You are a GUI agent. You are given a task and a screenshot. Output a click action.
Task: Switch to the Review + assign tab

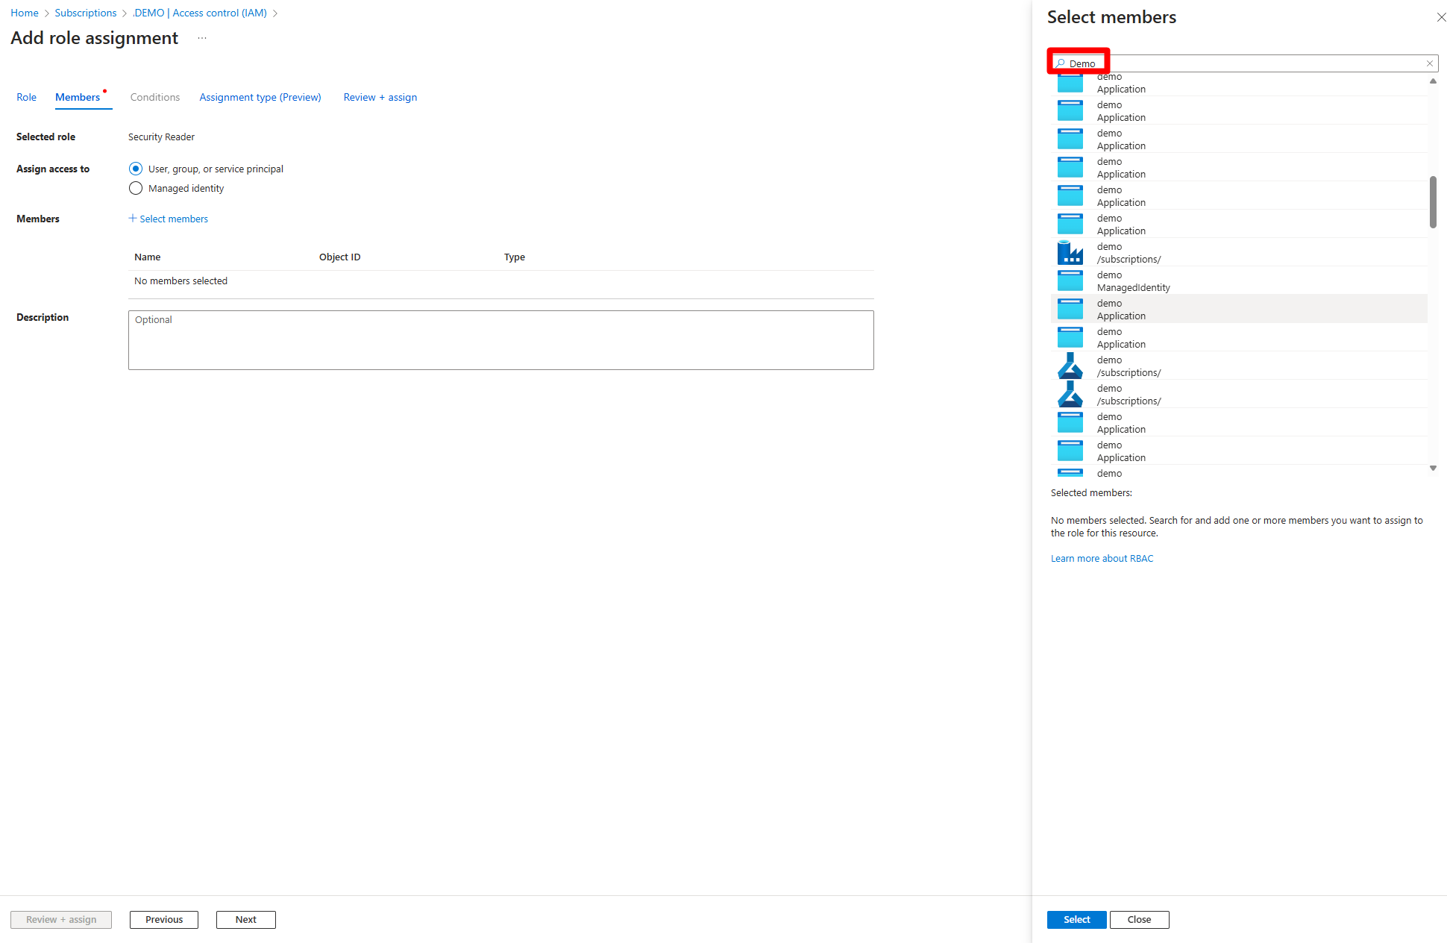point(380,97)
